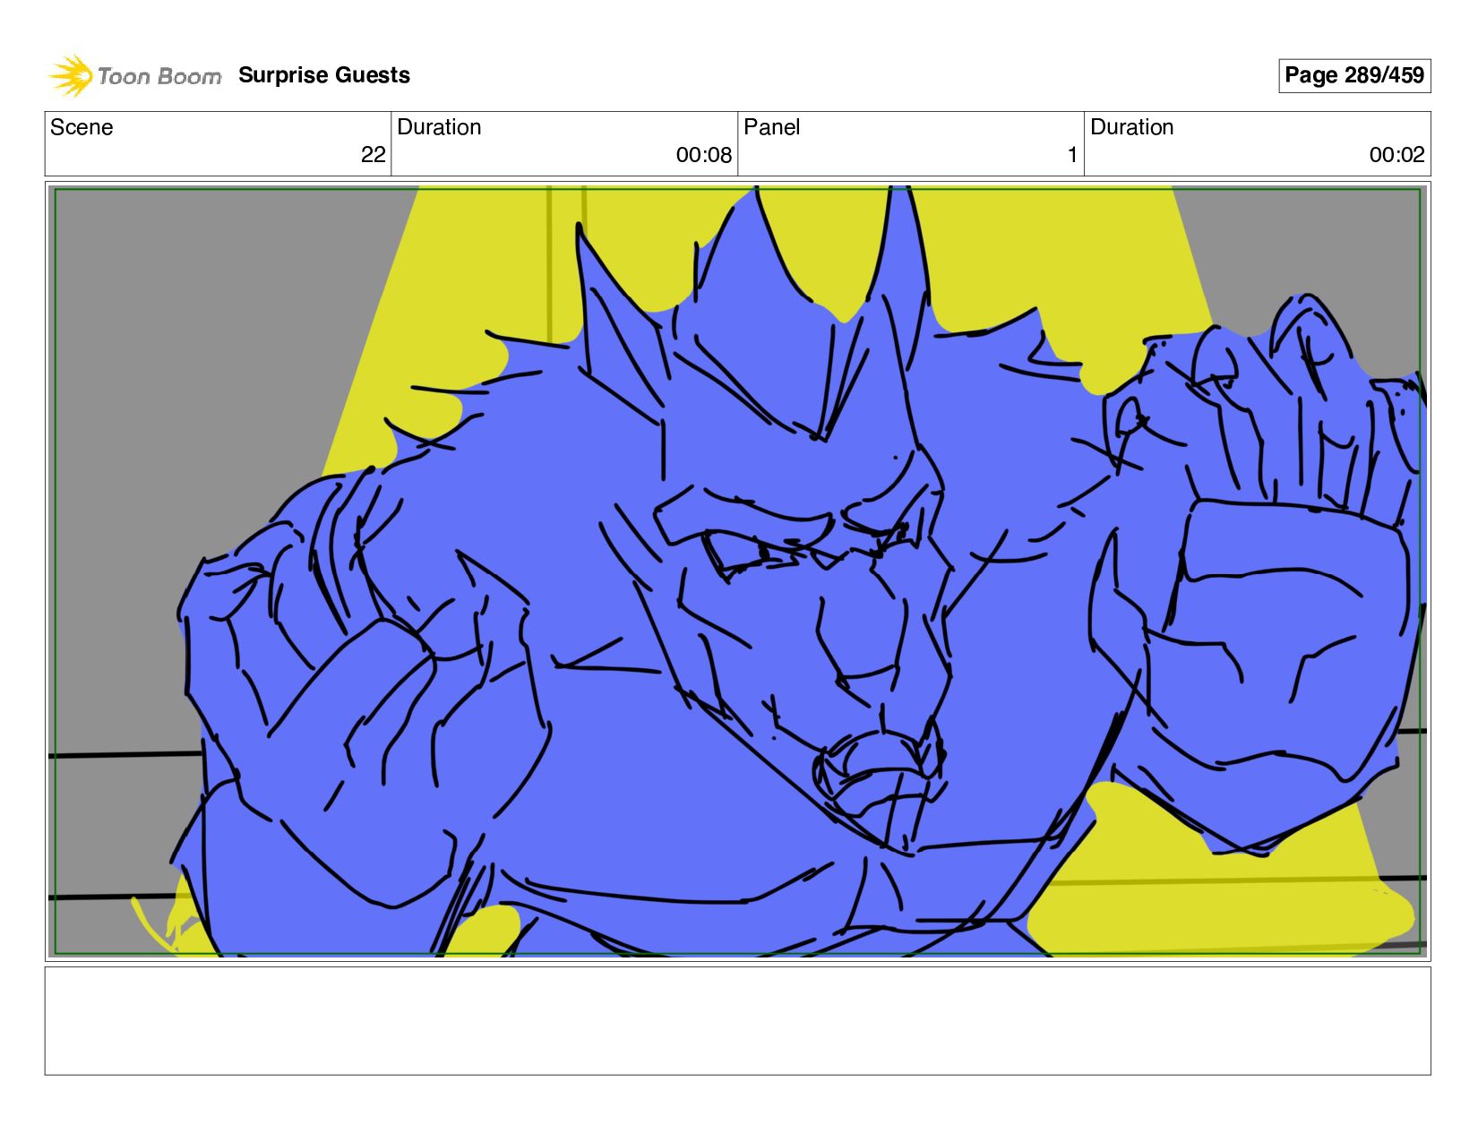Viewport: 1478px width, 1142px height.
Task: Click the empty notes box below panel
Action: click(x=737, y=1020)
